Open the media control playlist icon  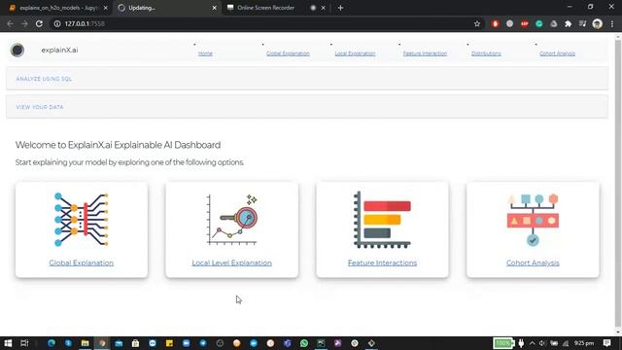(x=582, y=23)
